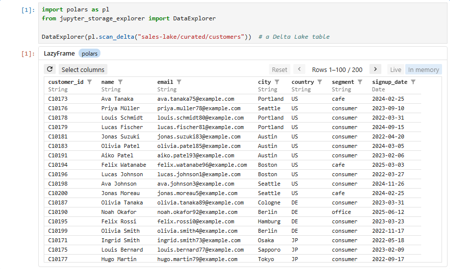Click louis.schmidt80@example.com
Viewport: 450px width, 269px height.
200,118
